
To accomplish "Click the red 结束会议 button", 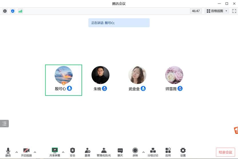I will point(225,152).
